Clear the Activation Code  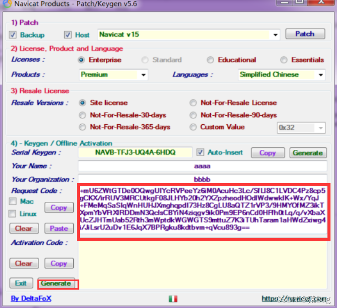point(24,263)
